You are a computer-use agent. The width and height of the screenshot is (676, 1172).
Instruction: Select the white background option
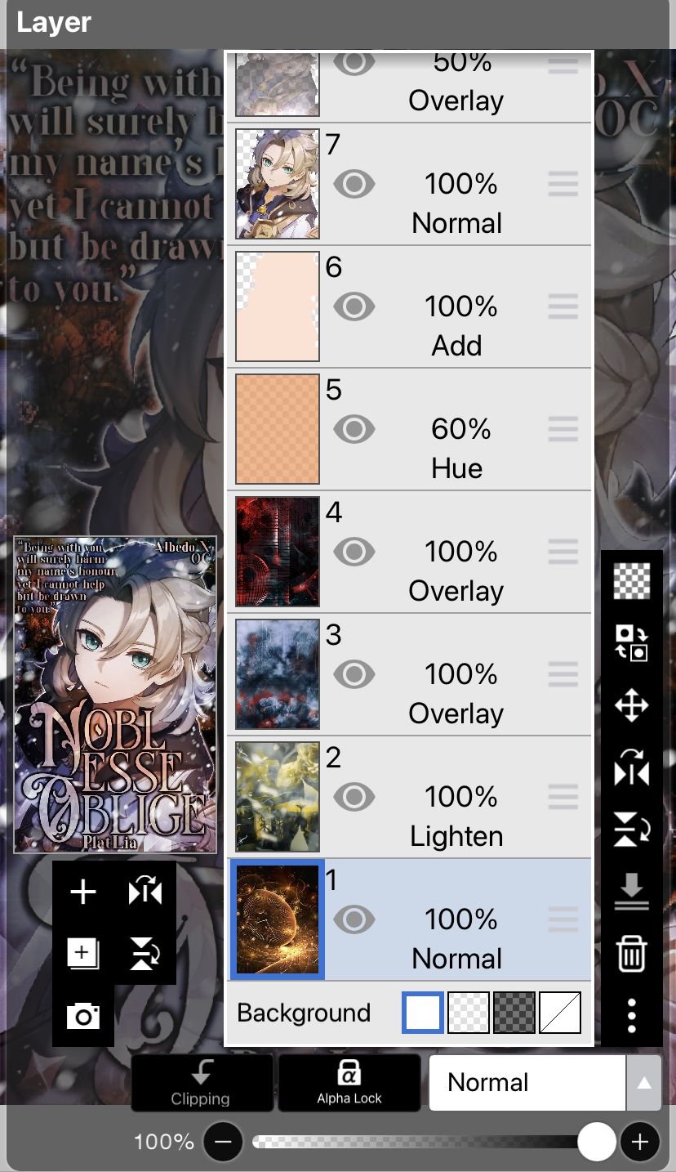(x=423, y=1013)
